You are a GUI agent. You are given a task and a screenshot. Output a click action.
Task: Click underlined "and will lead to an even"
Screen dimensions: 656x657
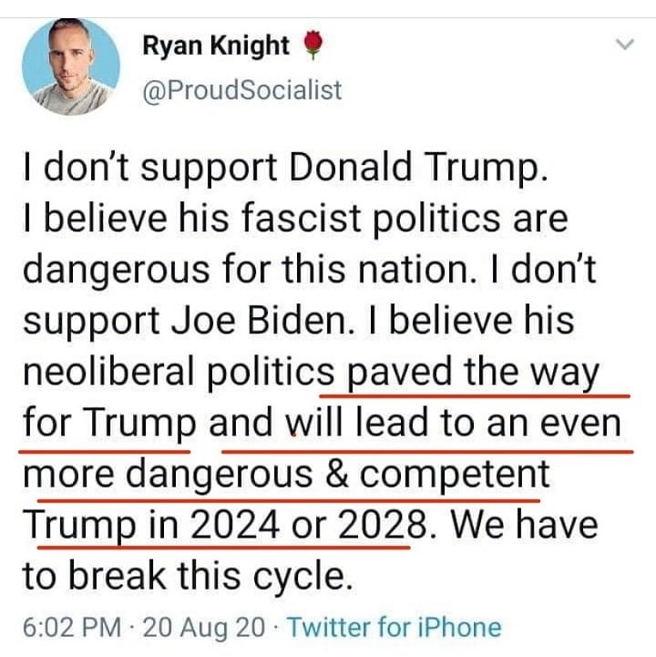pyautogui.click(x=420, y=424)
